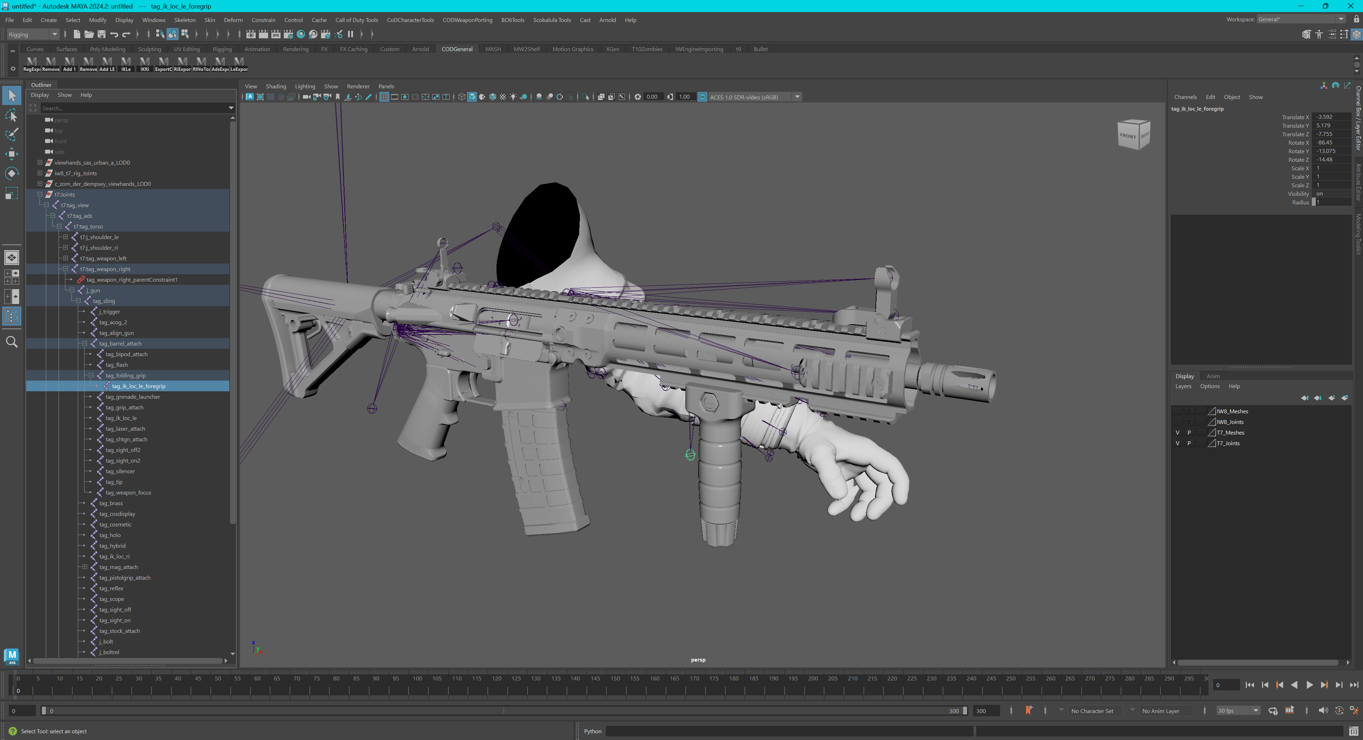Toggle visibility V box of T7_Meshes layer

click(1177, 432)
